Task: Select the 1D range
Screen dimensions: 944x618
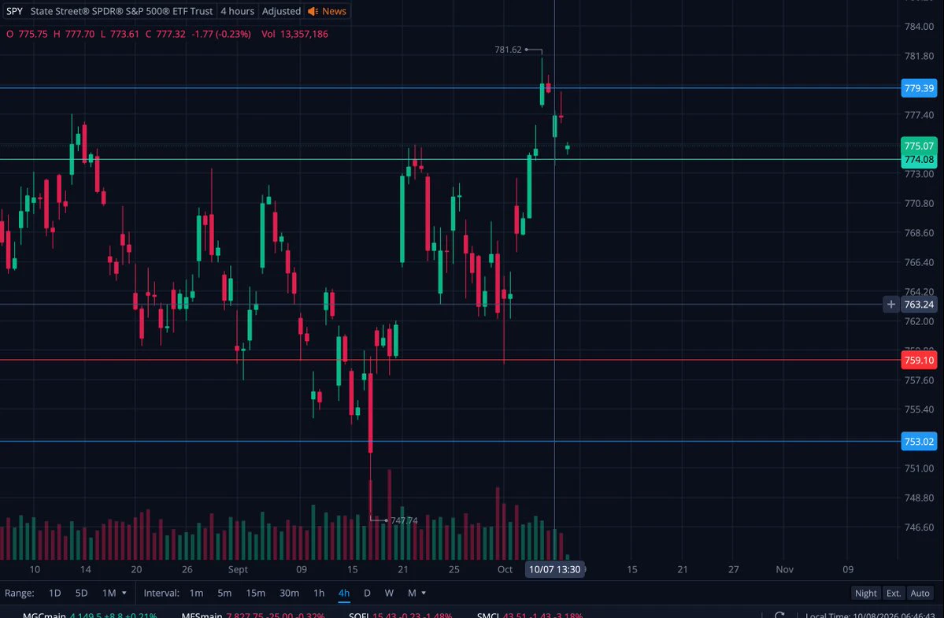Action: (55, 594)
